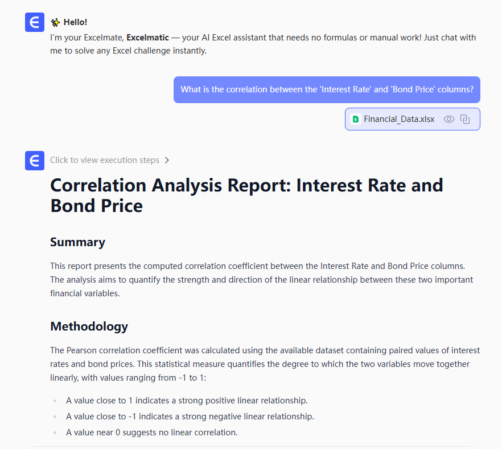Click the Financial_Data.xlsx file name

tap(399, 119)
